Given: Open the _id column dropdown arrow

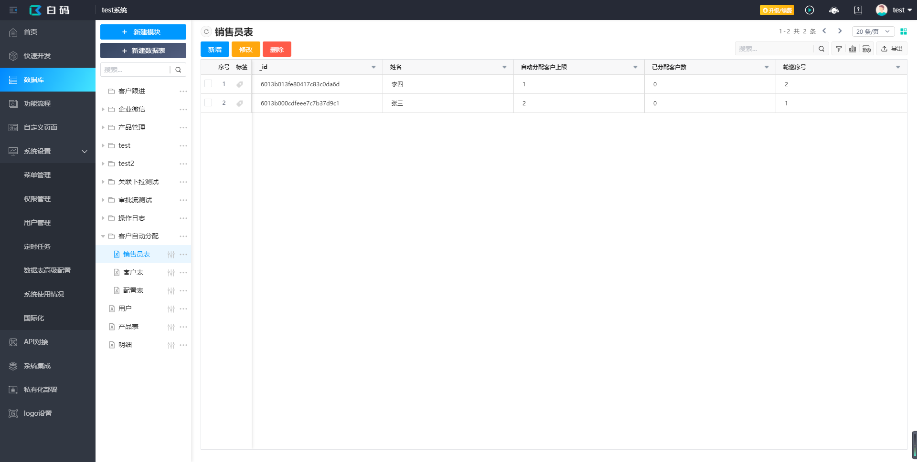Looking at the screenshot, I should [x=373, y=67].
